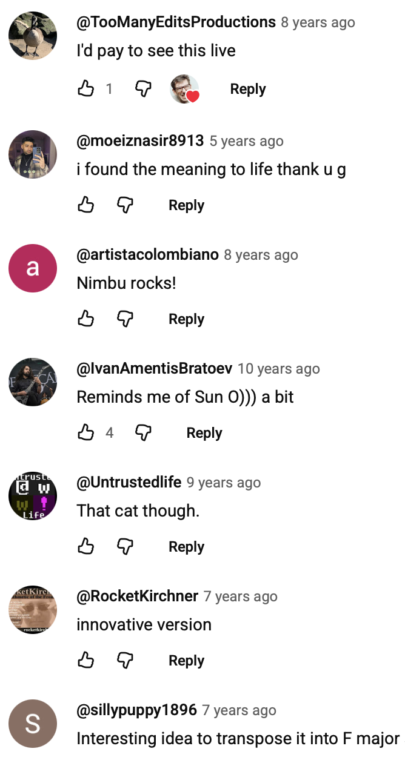Viewport: 405px width, 763px height.
Task: Click the sillypuppy1896 letter S avatar
Action: (33, 724)
